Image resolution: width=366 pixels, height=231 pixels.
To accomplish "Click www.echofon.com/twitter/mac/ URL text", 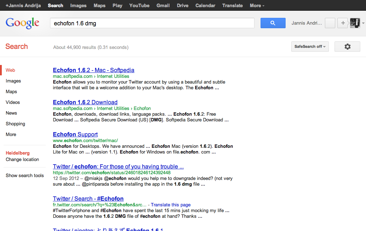I will pyautogui.click(x=85, y=141).
